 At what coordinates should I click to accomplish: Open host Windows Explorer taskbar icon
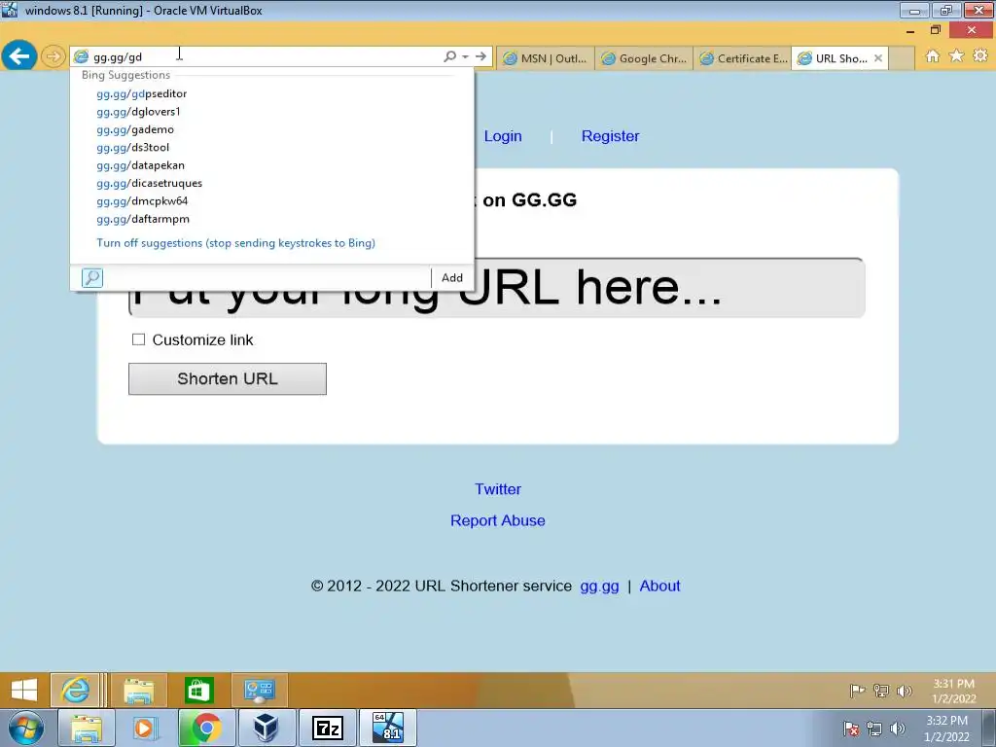pos(87,728)
